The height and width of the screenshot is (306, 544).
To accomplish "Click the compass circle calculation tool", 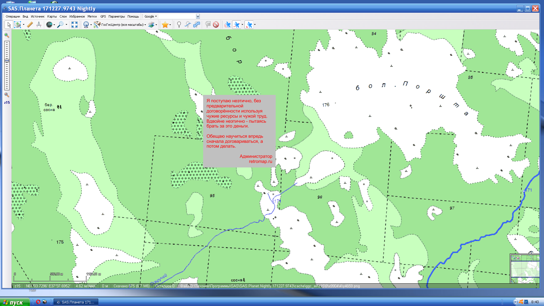I will (39, 25).
